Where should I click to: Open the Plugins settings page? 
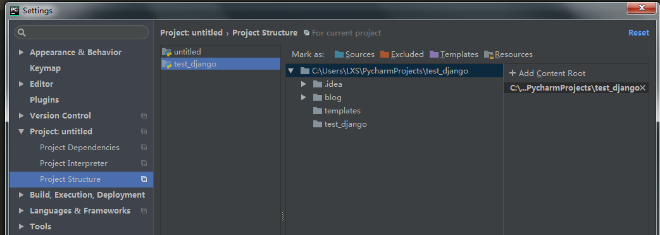(x=44, y=100)
